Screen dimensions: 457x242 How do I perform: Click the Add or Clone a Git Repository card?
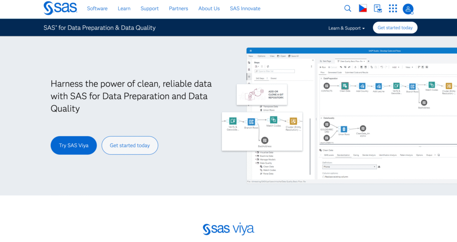click(x=262, y=94)
